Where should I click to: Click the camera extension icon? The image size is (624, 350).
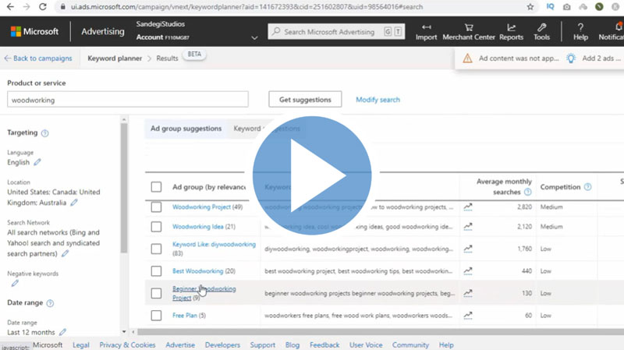(x=567, y=7)
